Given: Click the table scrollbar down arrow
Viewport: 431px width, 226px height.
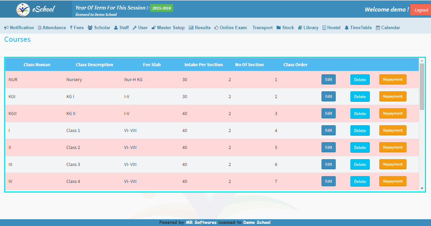Looking at the screenshot, I should tap(422, 188).
